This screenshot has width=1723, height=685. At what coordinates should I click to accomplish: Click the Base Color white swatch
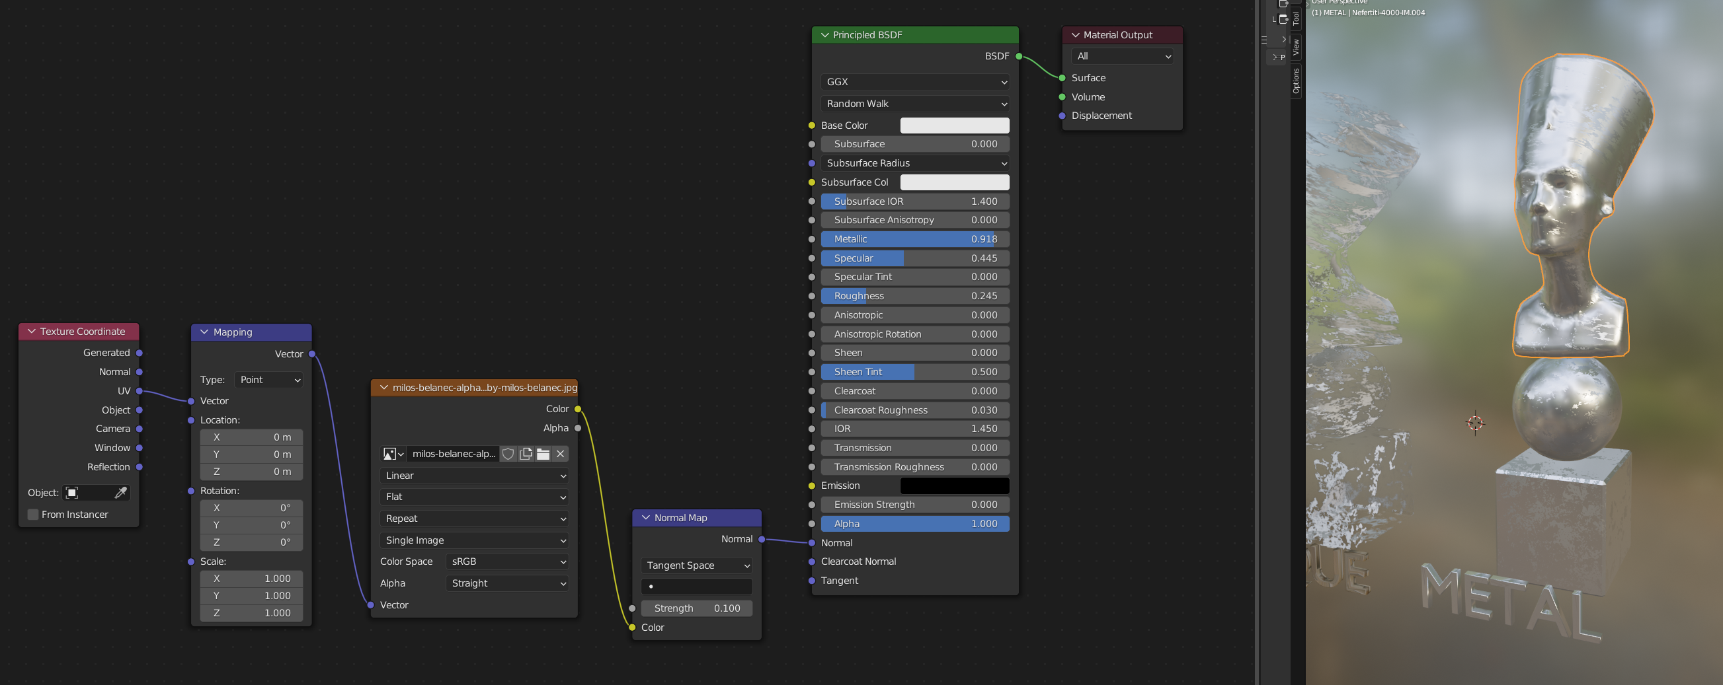click(x=955, y=126)
